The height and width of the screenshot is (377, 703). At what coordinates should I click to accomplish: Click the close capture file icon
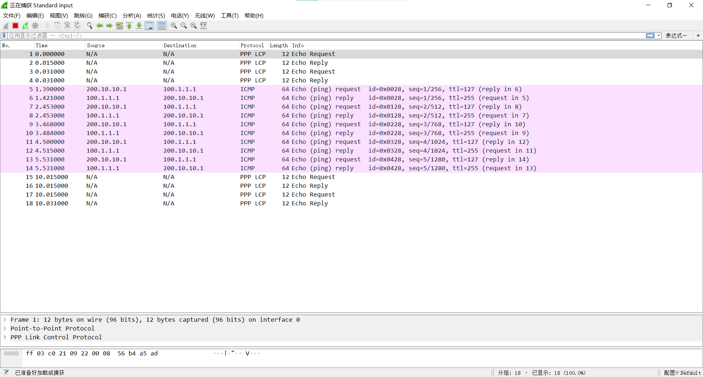pyautogui.click(x=67, y=26)
